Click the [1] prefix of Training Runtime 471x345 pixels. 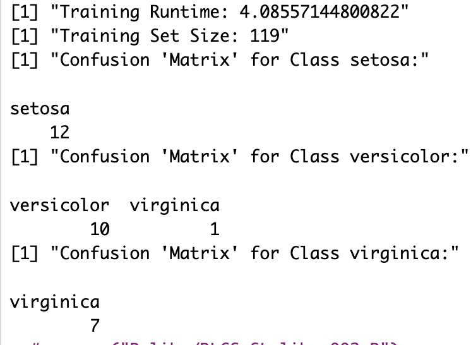click(x=25, y=12)
